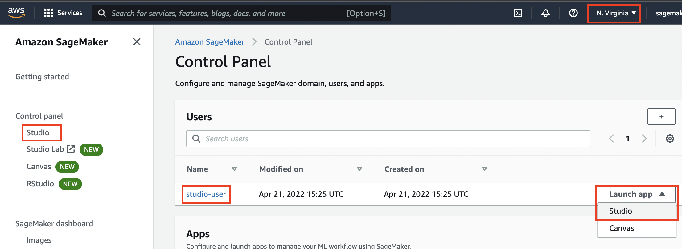Open the Users table settings gear

point(670,139)
